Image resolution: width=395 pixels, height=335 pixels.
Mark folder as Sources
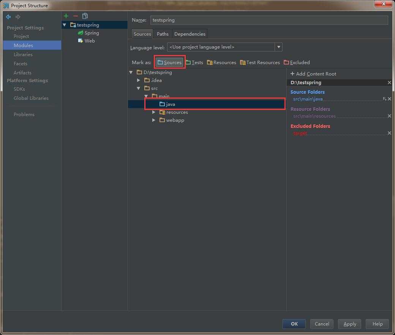click(169, 63)
